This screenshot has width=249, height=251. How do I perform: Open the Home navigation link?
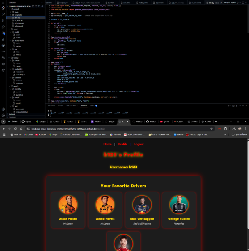[x=108, y=144]
